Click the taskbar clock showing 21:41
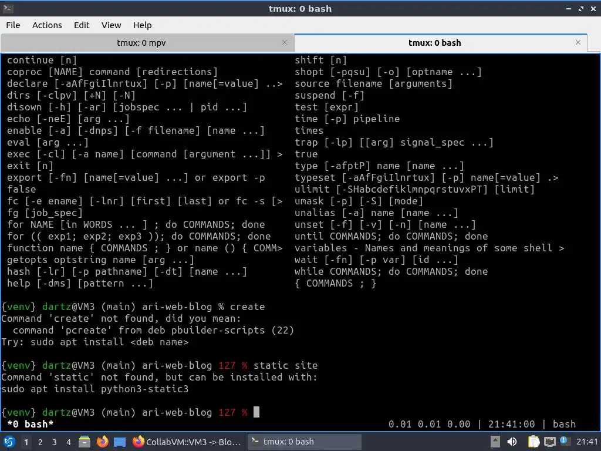The image size is (601, 451). click(586, 442)
